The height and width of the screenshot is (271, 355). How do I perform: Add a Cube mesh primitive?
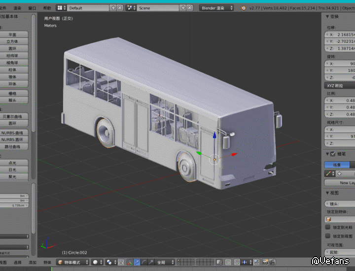[x=12, y=42]
